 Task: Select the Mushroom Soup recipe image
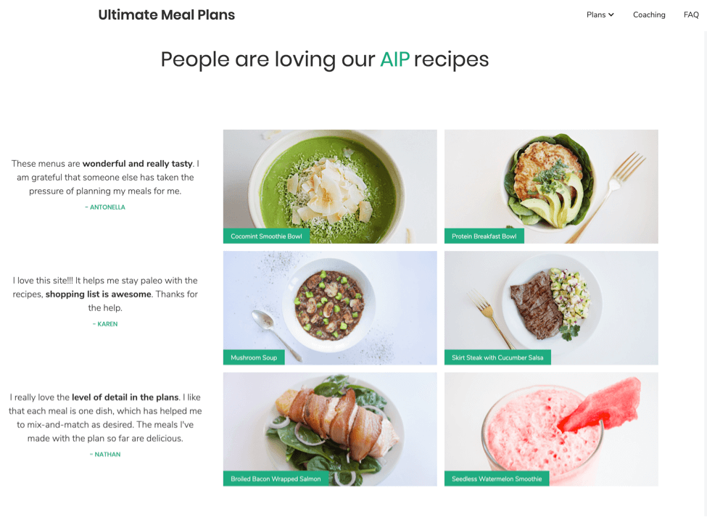coord(330,308)
